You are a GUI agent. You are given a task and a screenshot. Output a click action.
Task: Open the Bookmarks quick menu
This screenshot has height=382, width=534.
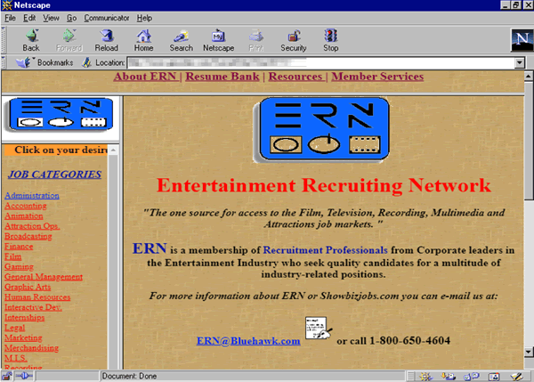pyautogui.click(x=47, y=62)
